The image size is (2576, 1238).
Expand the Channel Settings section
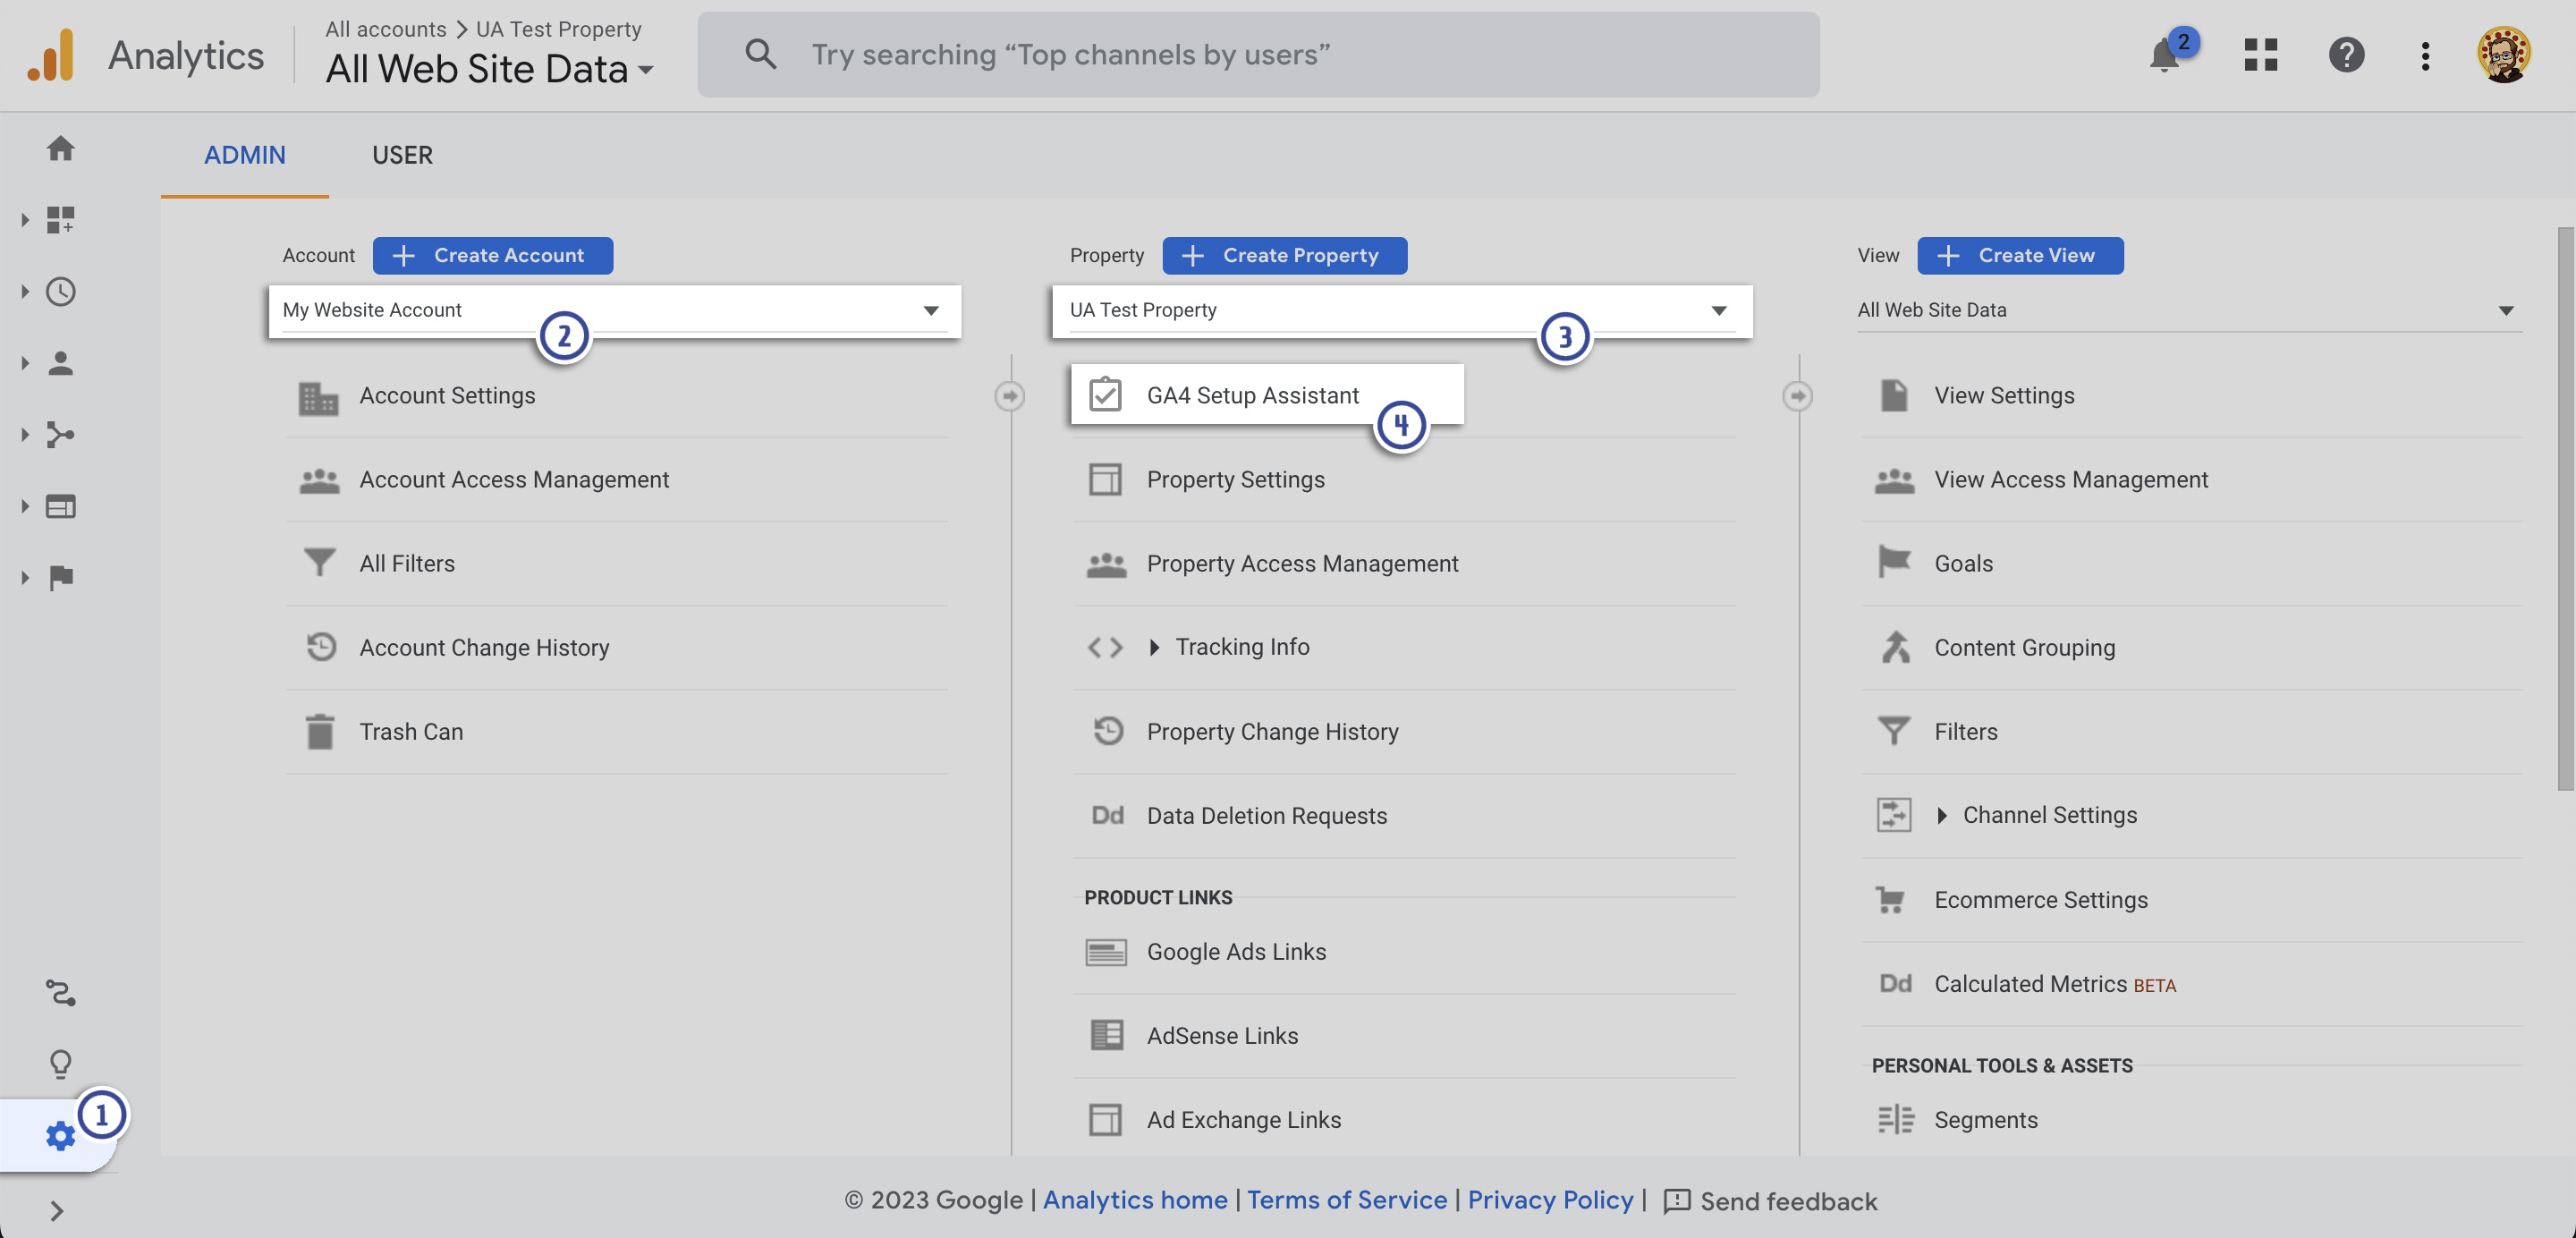coord(1942,815)
